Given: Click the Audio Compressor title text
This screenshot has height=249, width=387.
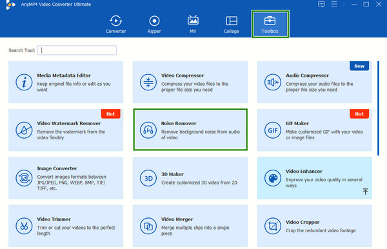Looking at the screenshot, I should tap(307, 75).
